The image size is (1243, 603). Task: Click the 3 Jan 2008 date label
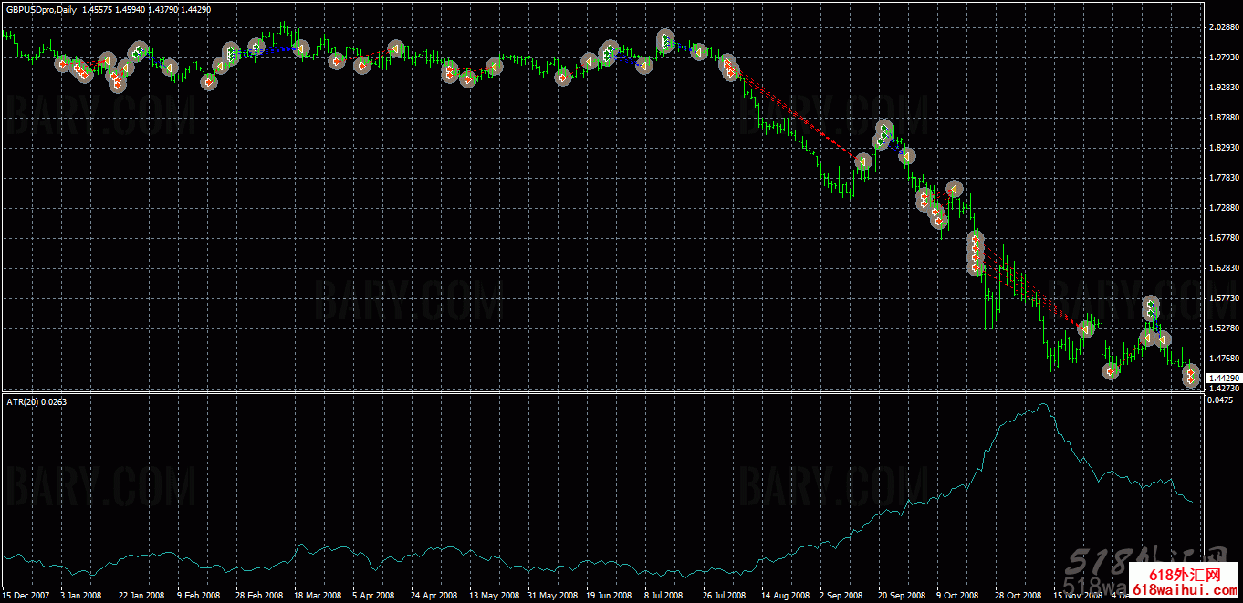(81, 595)
